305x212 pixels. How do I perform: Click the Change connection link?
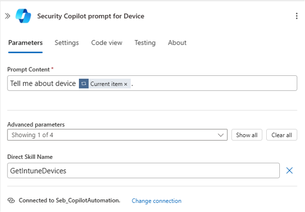tap(157, 201)
